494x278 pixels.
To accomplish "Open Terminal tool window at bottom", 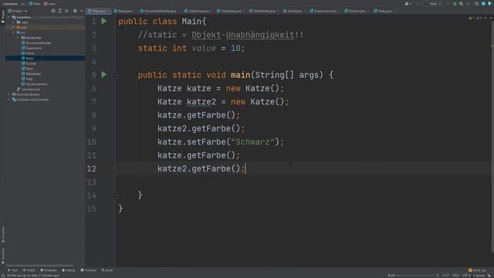I will click(89, 270).
